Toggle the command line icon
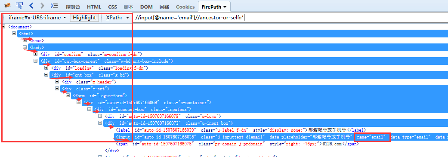Image resolution: width=448 pixels, height=157 pixels. (x=54, y=5)
